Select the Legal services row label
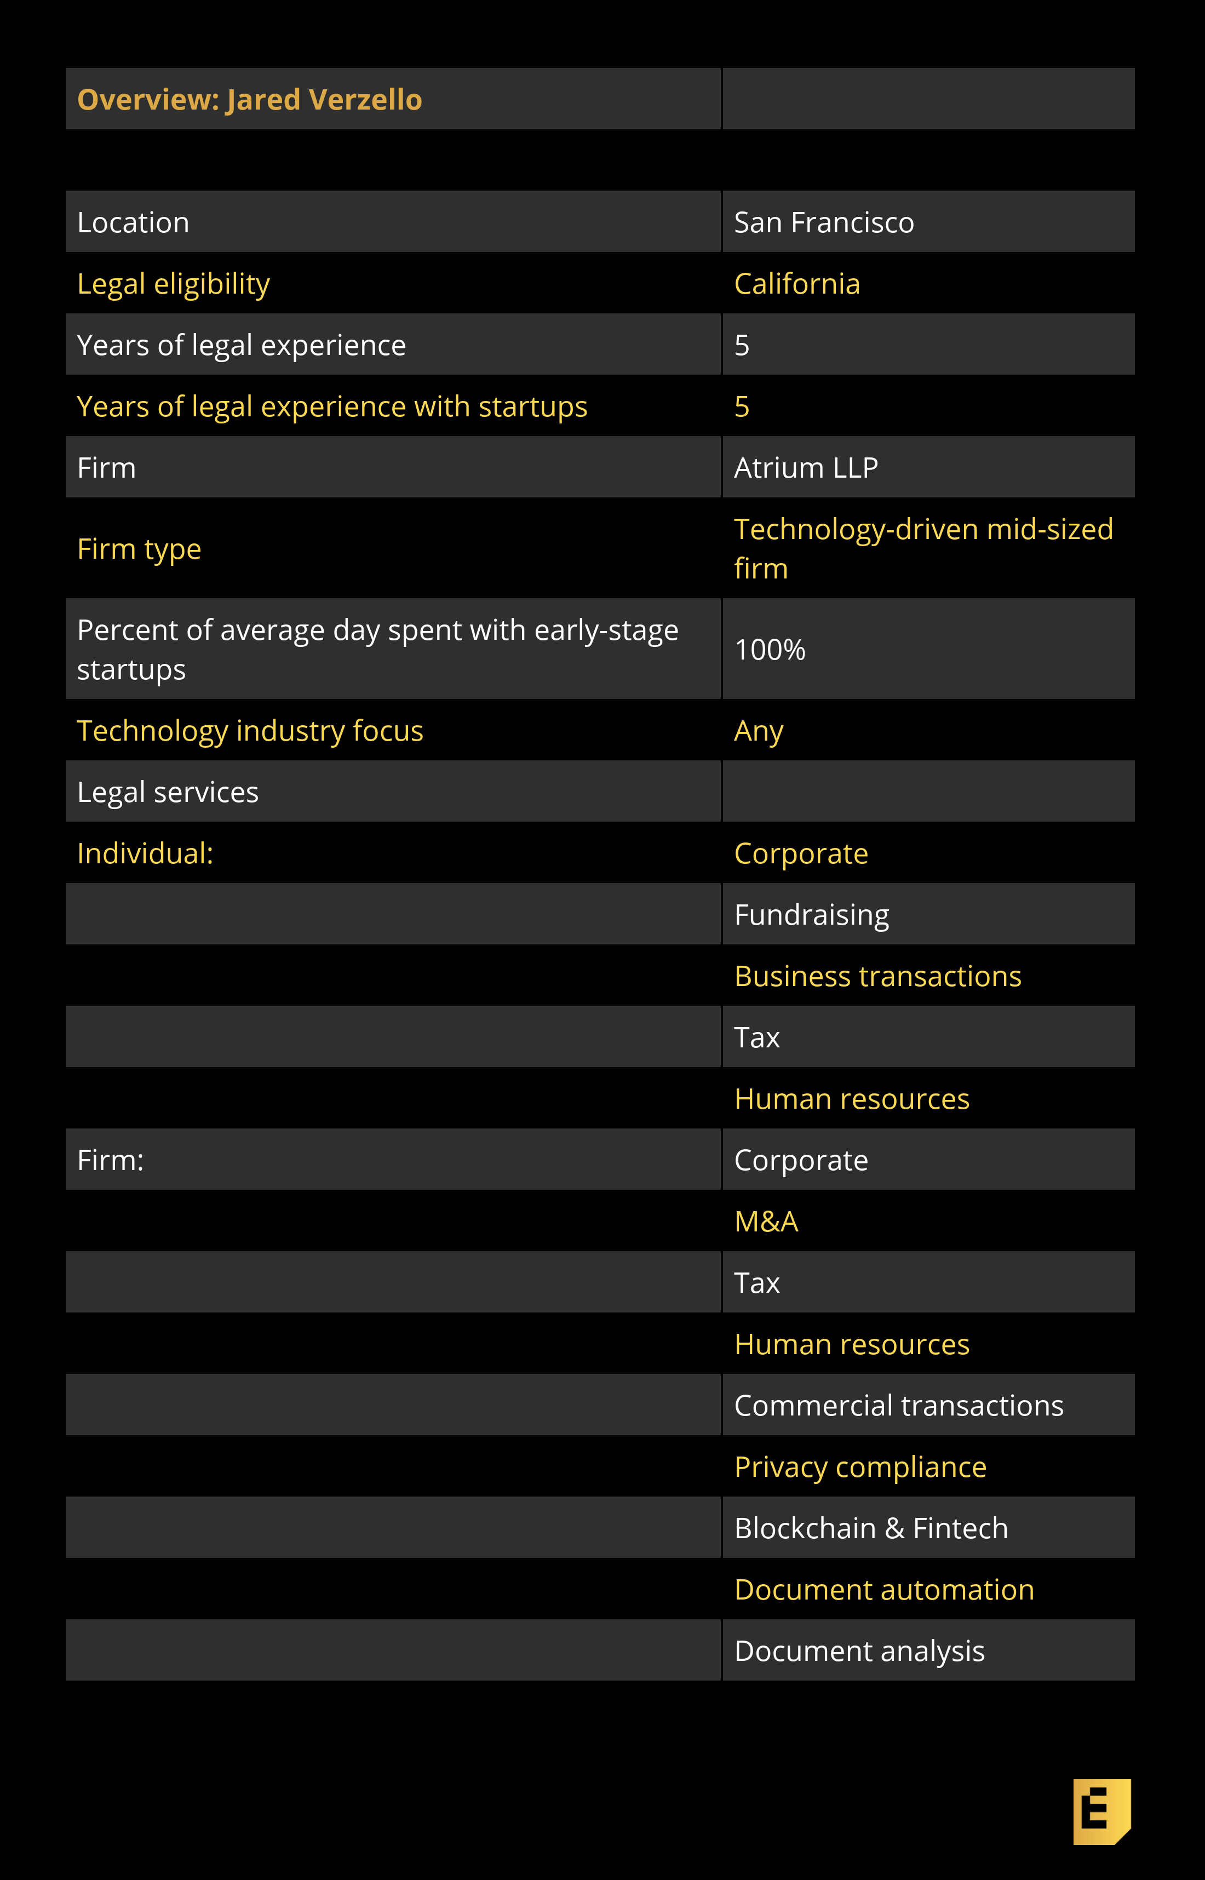 point(168,793)
